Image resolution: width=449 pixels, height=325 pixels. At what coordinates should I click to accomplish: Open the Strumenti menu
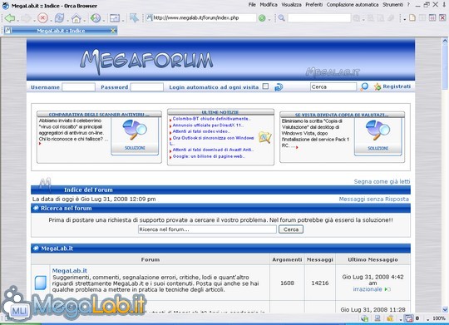(392, 5)
